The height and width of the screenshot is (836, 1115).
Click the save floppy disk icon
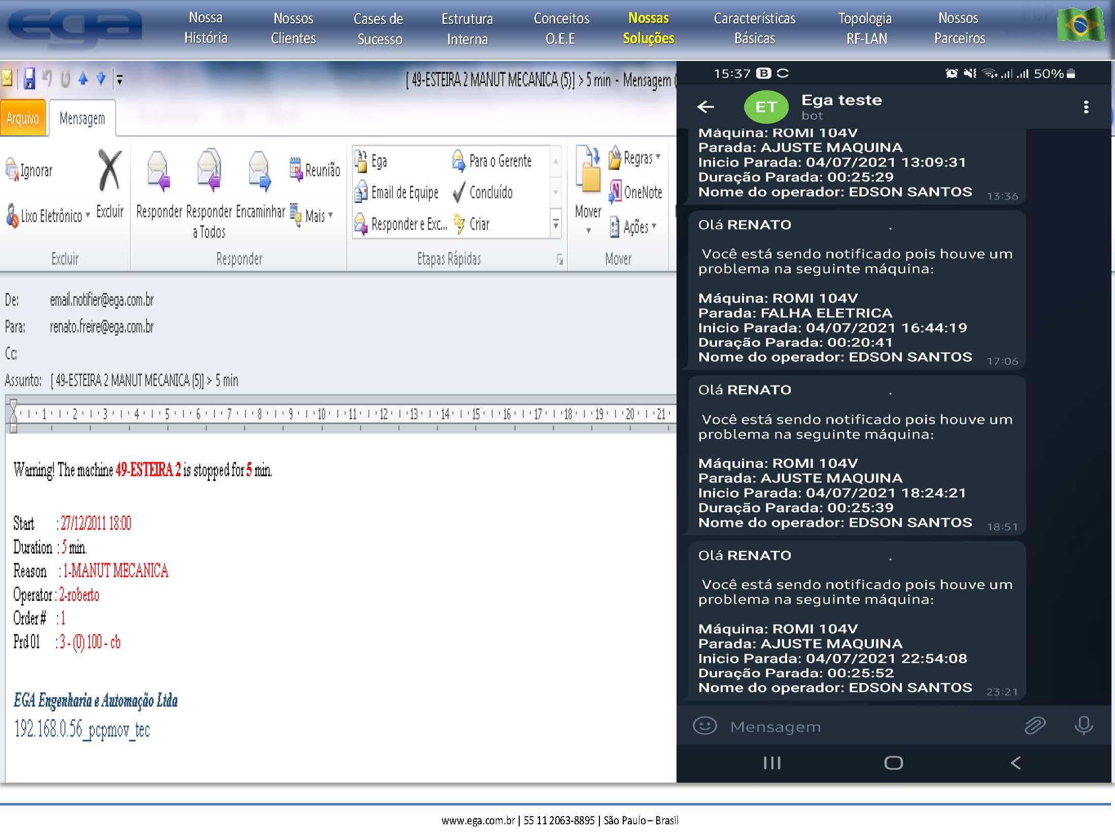[x=29, y=79]
